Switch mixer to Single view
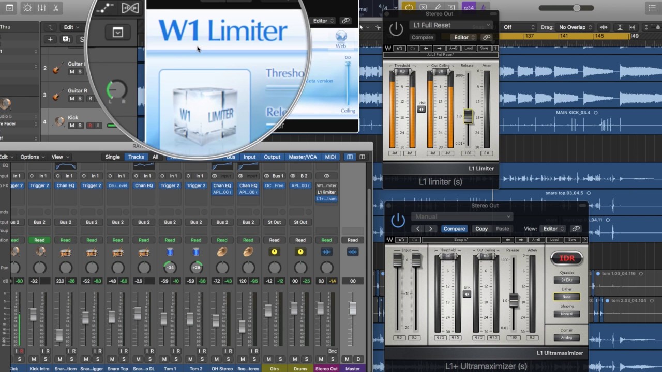The width and height of the screenshot is (662, 372). (x=112, y=157)
